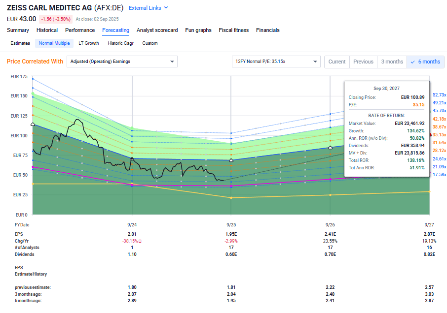Toggle the Previous estimate line
The image size is (447, 313).
(x=363, y=62)
